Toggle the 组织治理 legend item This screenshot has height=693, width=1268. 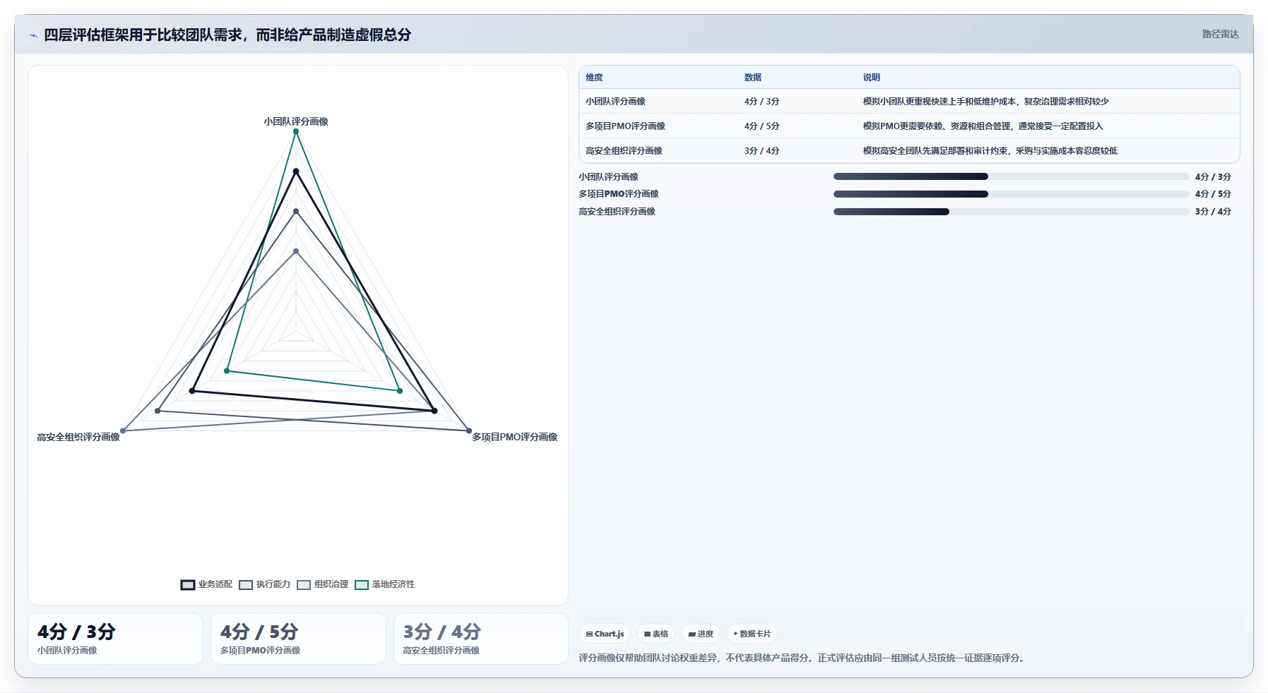(x=322, y=584)
